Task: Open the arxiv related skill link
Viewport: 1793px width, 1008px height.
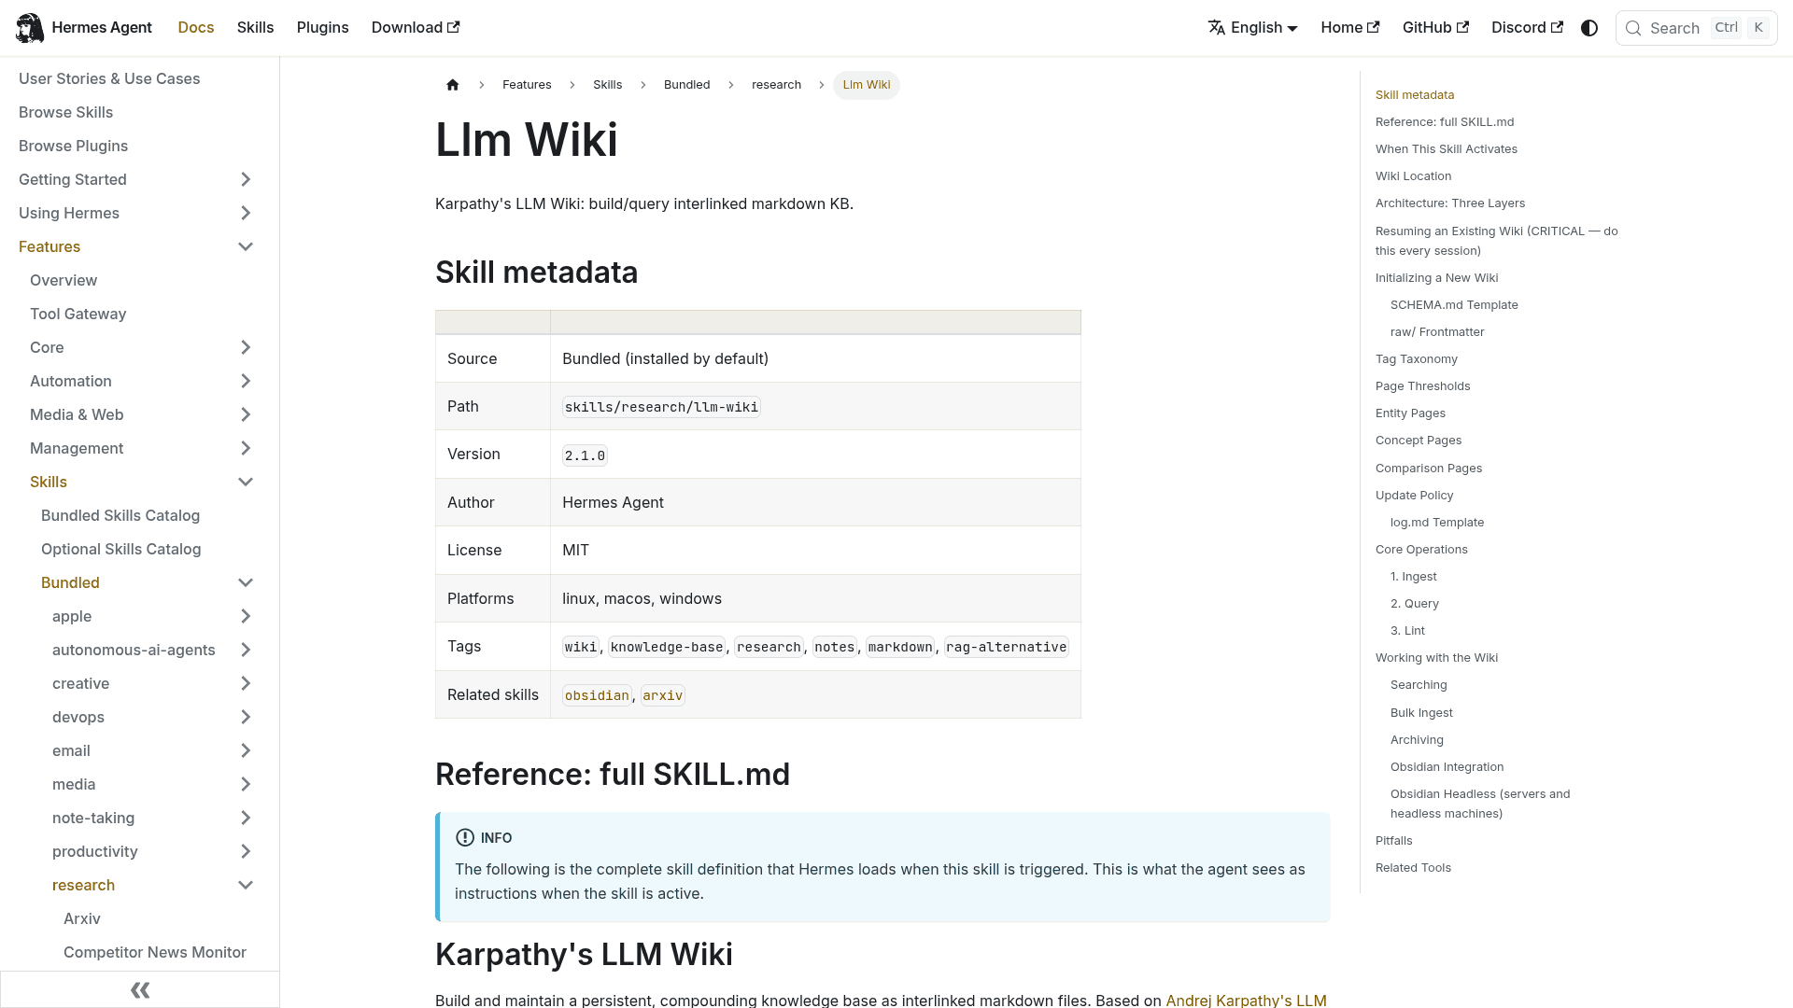Action: coord(663,695)
